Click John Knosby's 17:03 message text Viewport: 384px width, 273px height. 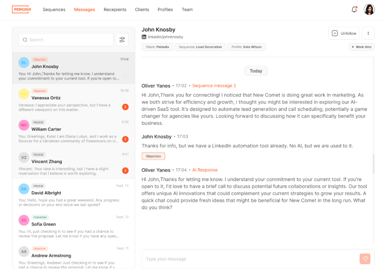tap(247, 146)
